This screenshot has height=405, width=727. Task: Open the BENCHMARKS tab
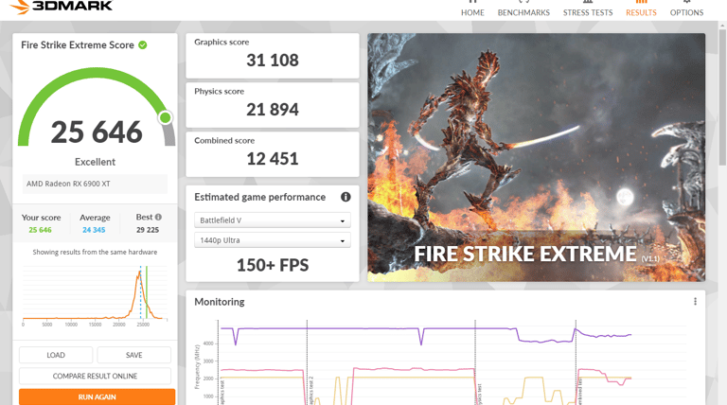(x=523, y=9)
